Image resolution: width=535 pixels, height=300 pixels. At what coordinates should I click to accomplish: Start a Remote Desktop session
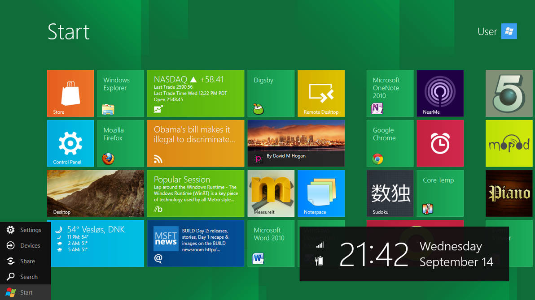(321, 93)
